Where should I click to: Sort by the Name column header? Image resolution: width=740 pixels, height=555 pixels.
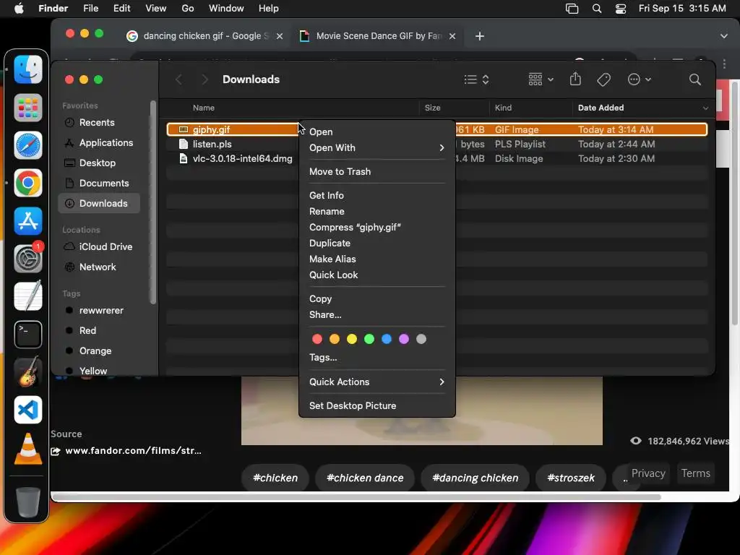pyautogui.click(x=203, y=108)
